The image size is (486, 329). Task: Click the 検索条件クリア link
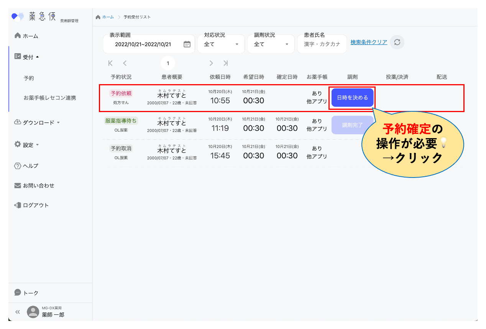[369, 42]
